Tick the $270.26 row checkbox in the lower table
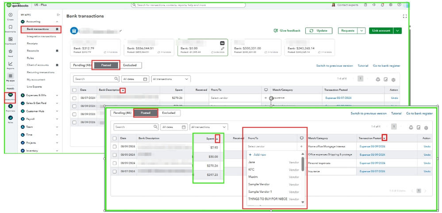 pos(115,163)
